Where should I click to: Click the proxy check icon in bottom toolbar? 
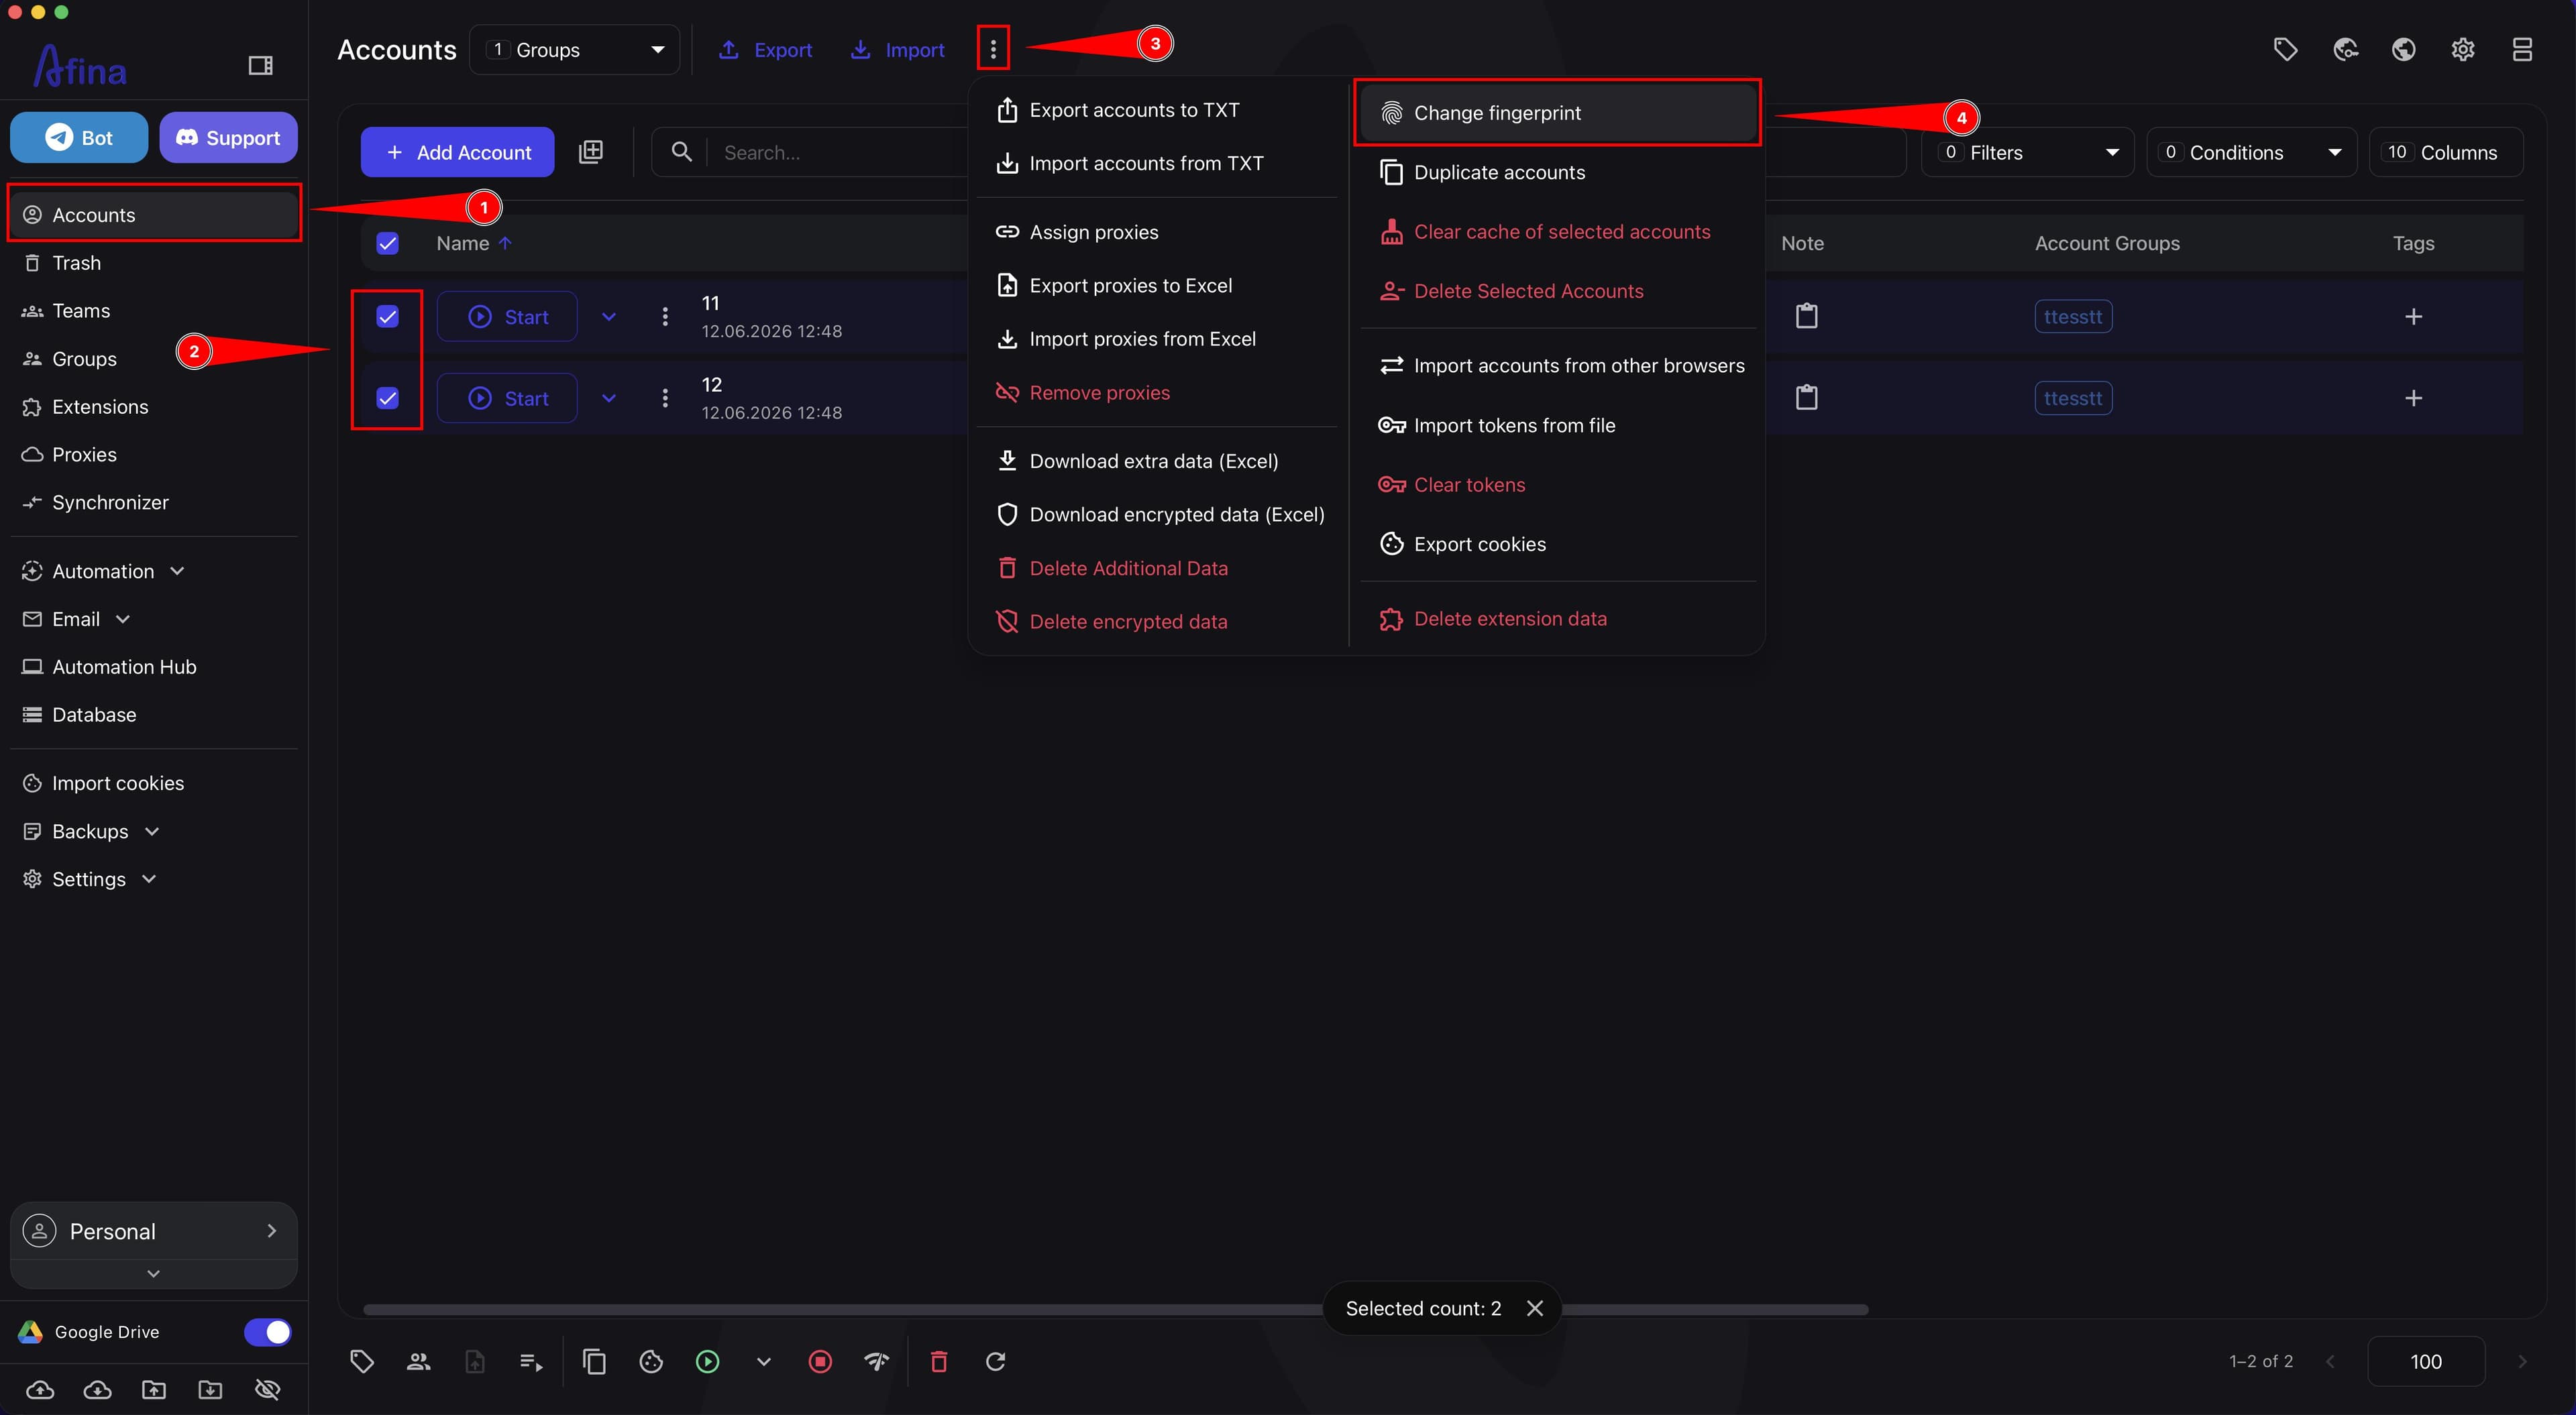tap(876, 1361)
